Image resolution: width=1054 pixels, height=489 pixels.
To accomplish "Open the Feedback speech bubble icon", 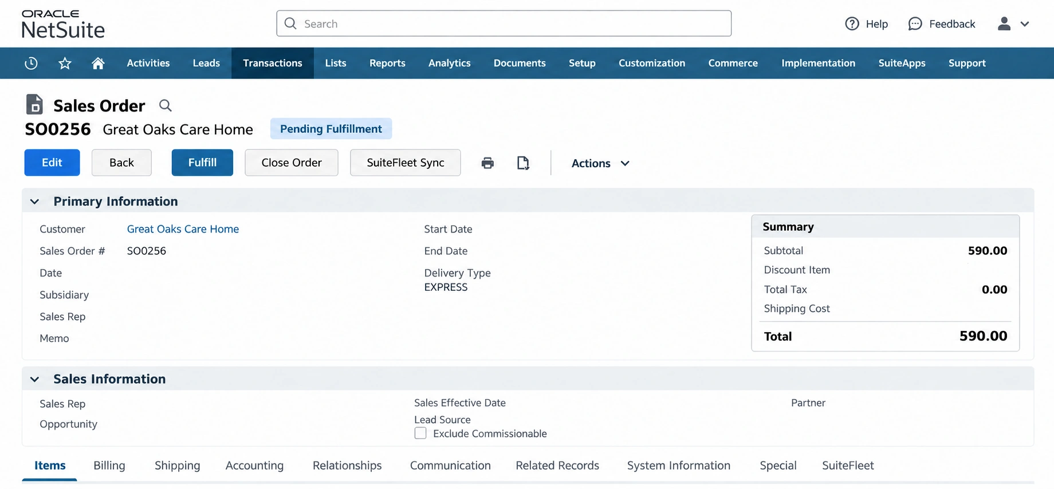I will 915,23.
